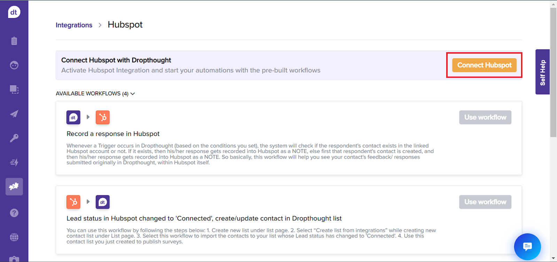Click the scrollbar down arrow
Viewport: 557px width, 262px height.
click(x=553, y=259)
